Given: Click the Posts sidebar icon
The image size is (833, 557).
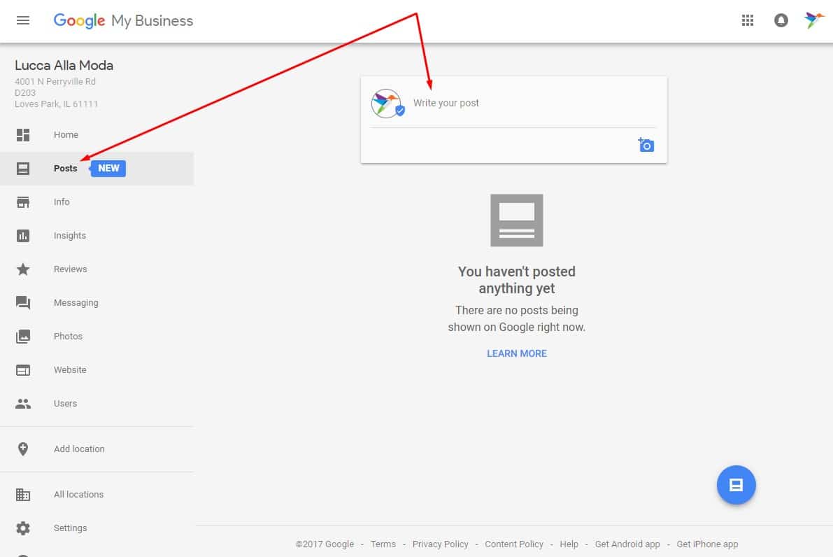Looking at the screenshot, I should coord(23,169).
